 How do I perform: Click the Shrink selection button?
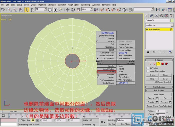point(152,75)
